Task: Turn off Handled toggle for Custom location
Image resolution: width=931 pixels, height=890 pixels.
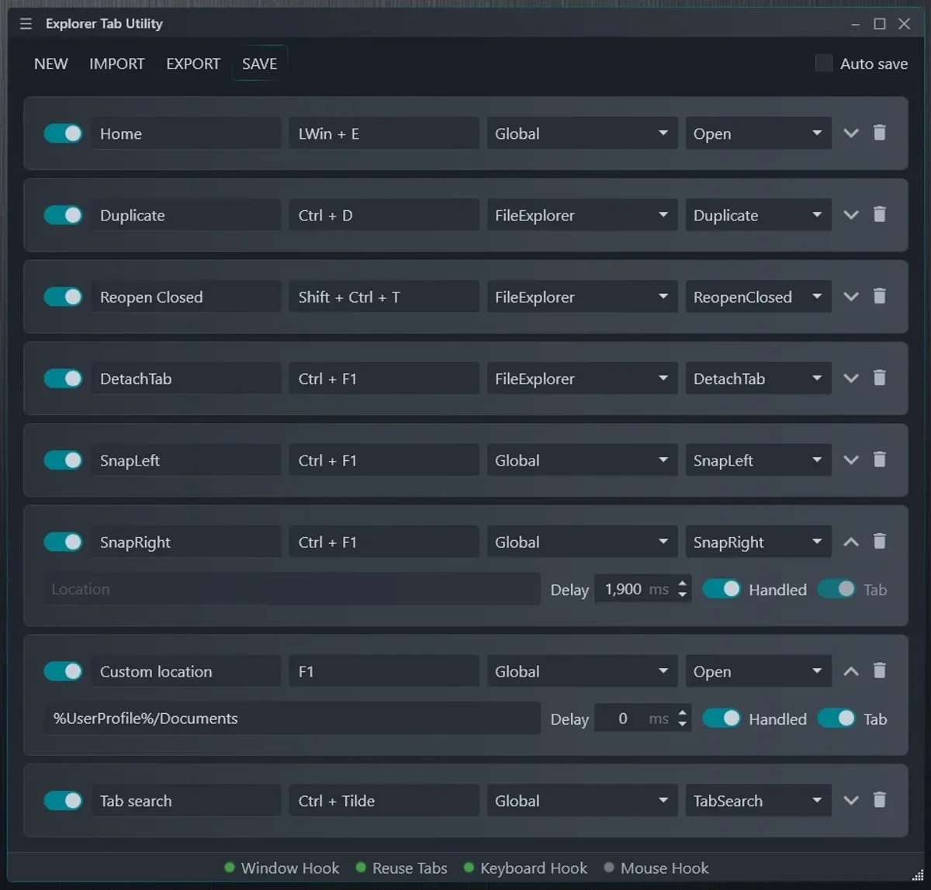Action: (x=722, y=719)
